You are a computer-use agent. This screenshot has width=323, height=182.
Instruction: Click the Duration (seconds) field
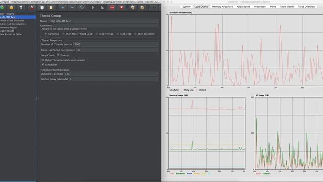[x=111, y=74]
